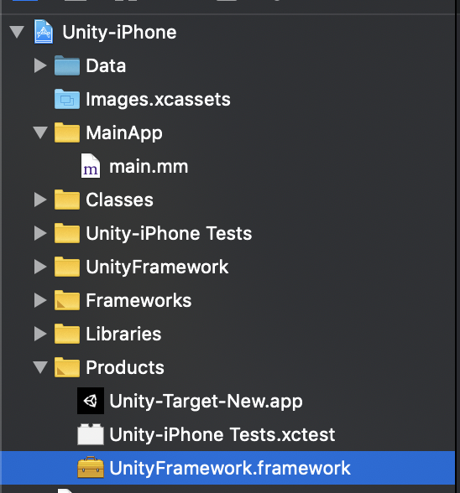Image resolution: width=460 pixels, height=493 pixels.
Task: Expand the Libraries folder triangle
Action: click(x=40, y=334)
